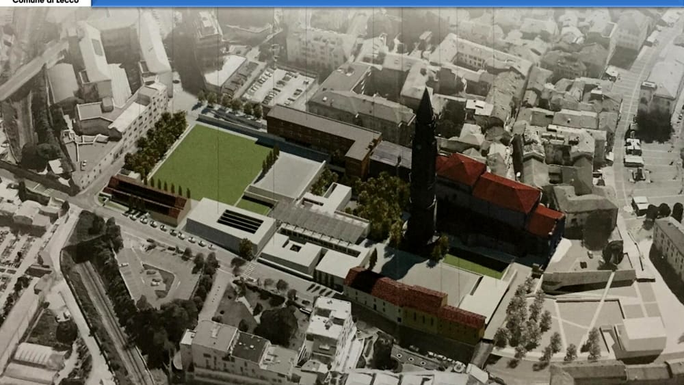Click the tall dark bell tower

423,178
